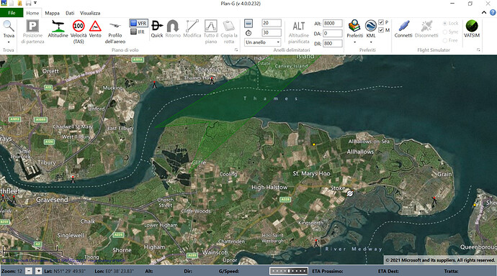Click the ALT Altitudine pianificata button
The image size is (497, 276).
coord(299,32)
